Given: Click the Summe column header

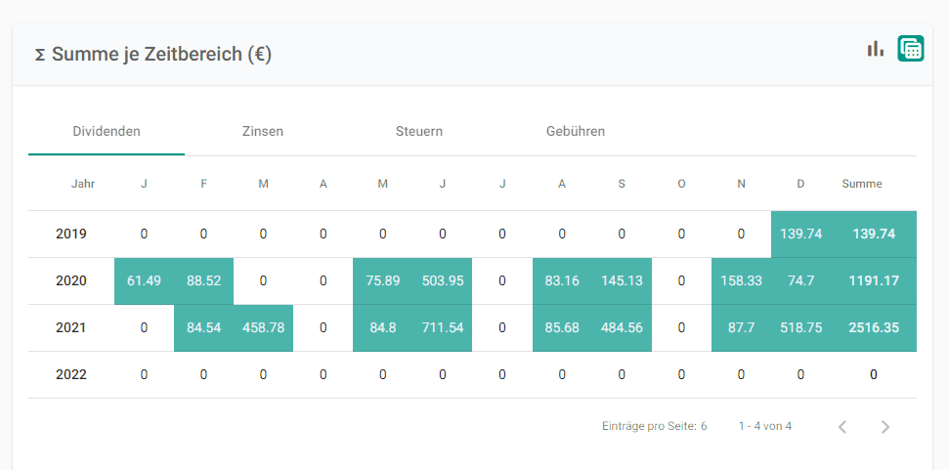Looking at the screenshot, I should point(862,184).
